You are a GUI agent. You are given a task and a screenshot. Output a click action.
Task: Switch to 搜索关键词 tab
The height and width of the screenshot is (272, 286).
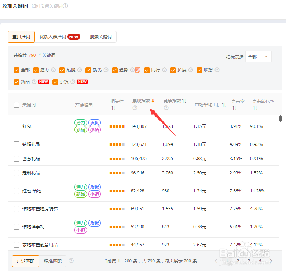coord(100,37)
